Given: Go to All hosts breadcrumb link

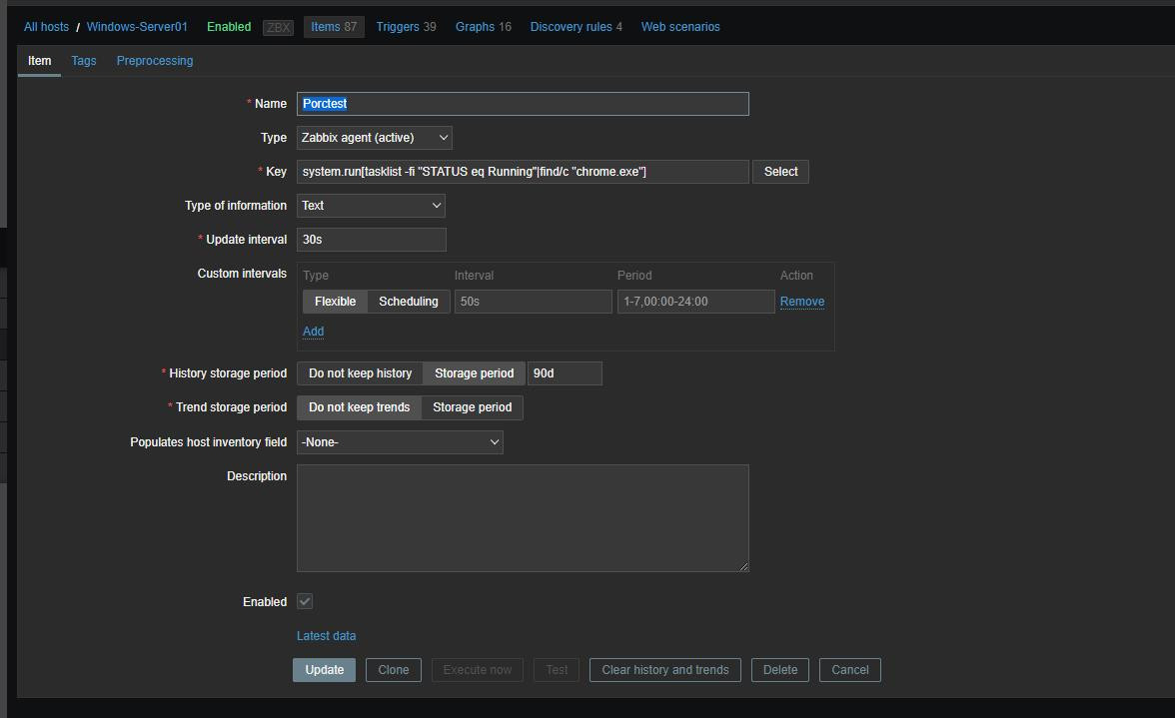Looking at the screenshot, I should [x=46, y=27].
